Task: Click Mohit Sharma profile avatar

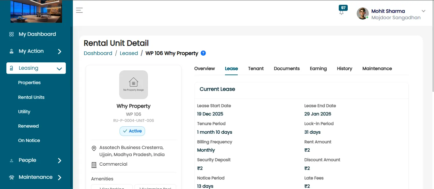Action: 362,13
